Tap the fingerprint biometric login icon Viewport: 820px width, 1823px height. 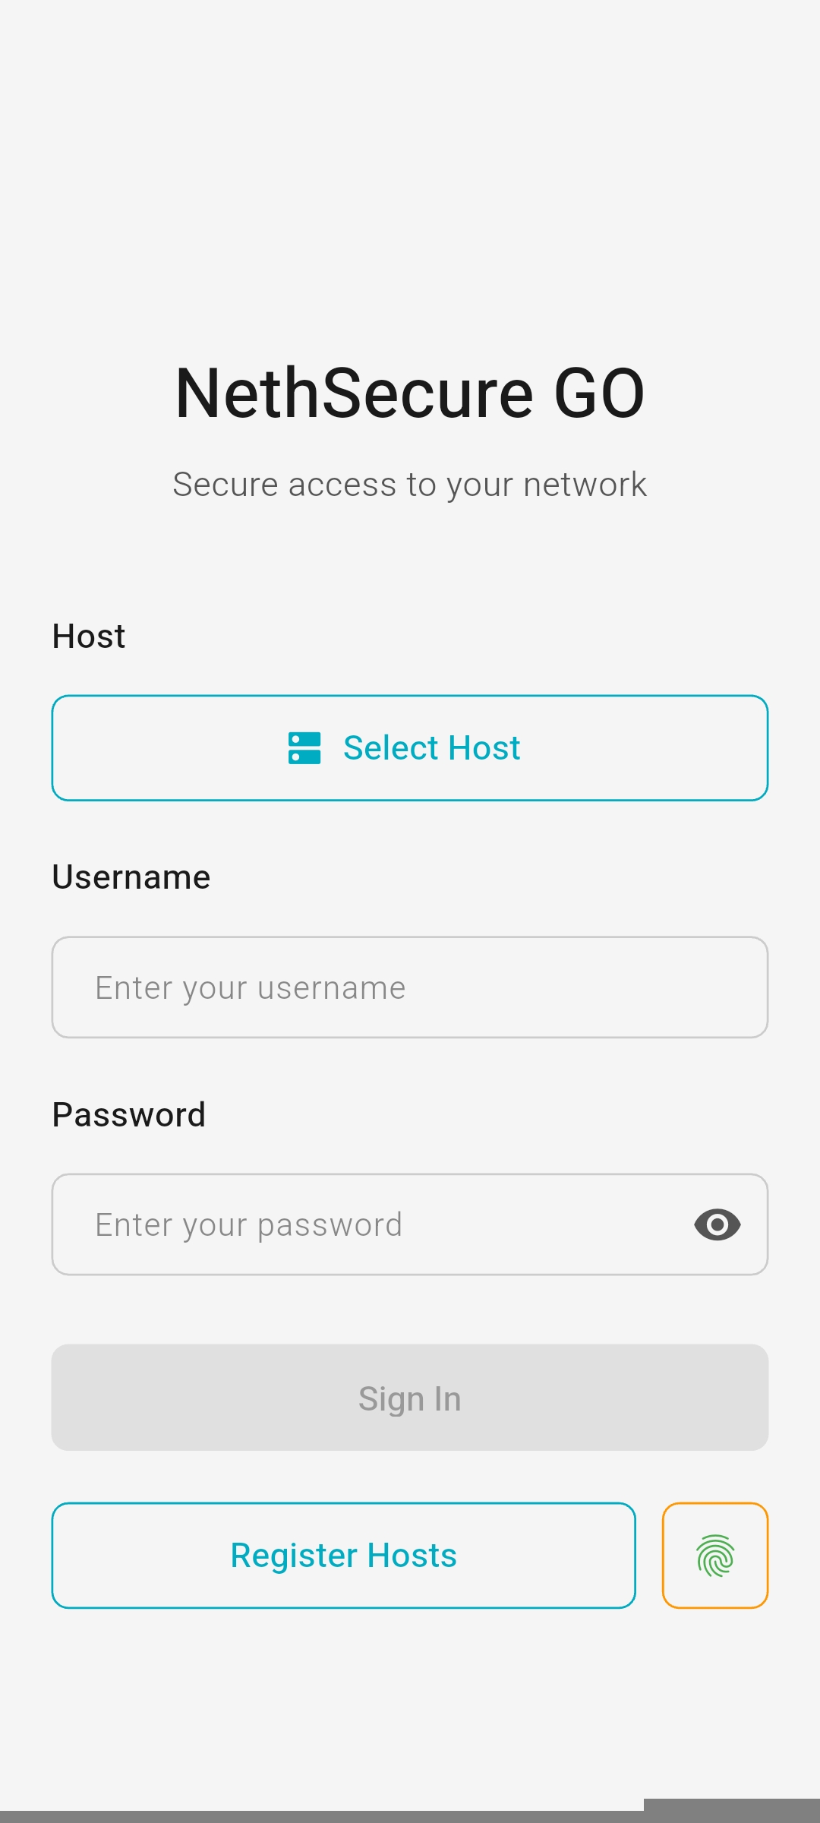click(715, 1556)
